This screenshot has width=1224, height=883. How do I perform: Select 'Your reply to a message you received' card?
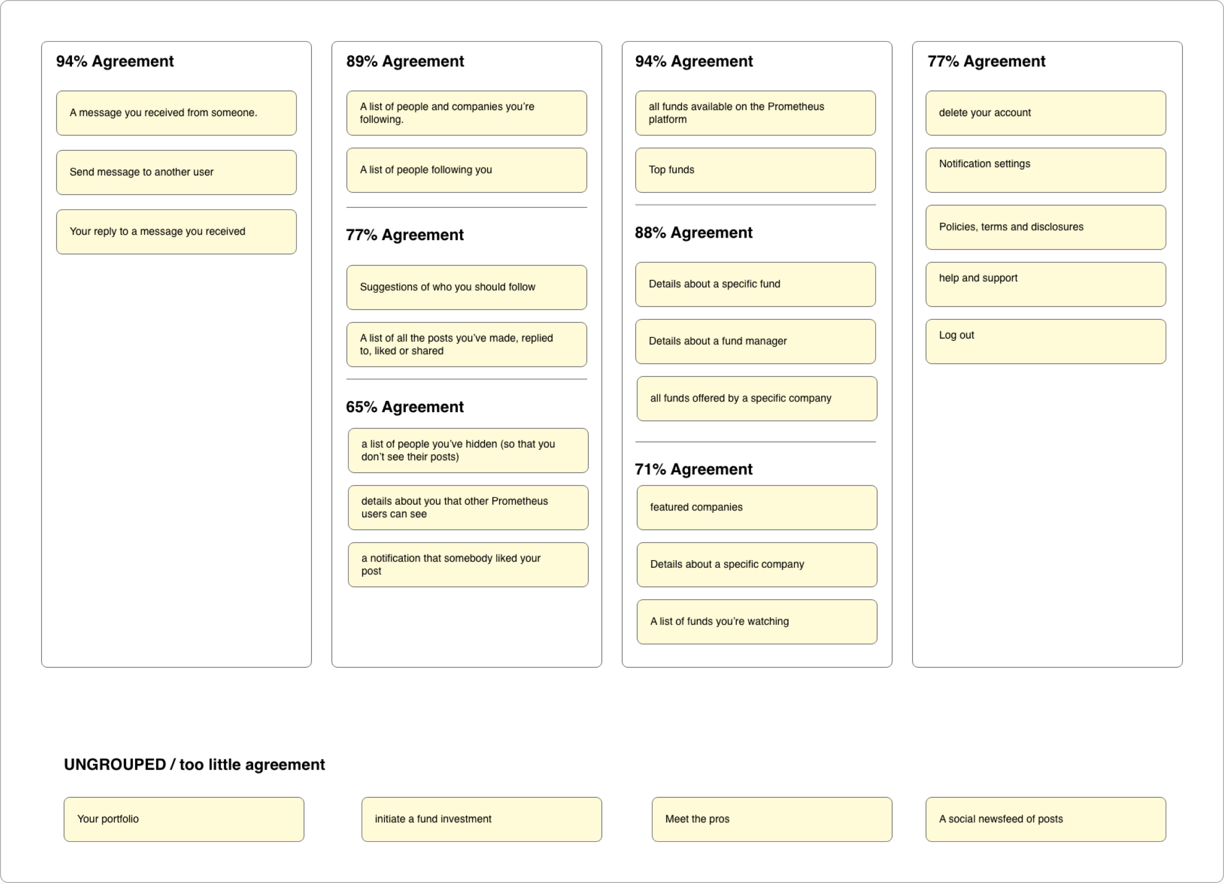point(176,232)
